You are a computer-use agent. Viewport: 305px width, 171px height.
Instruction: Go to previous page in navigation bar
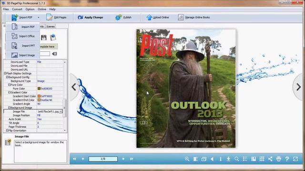pos(82,159)
